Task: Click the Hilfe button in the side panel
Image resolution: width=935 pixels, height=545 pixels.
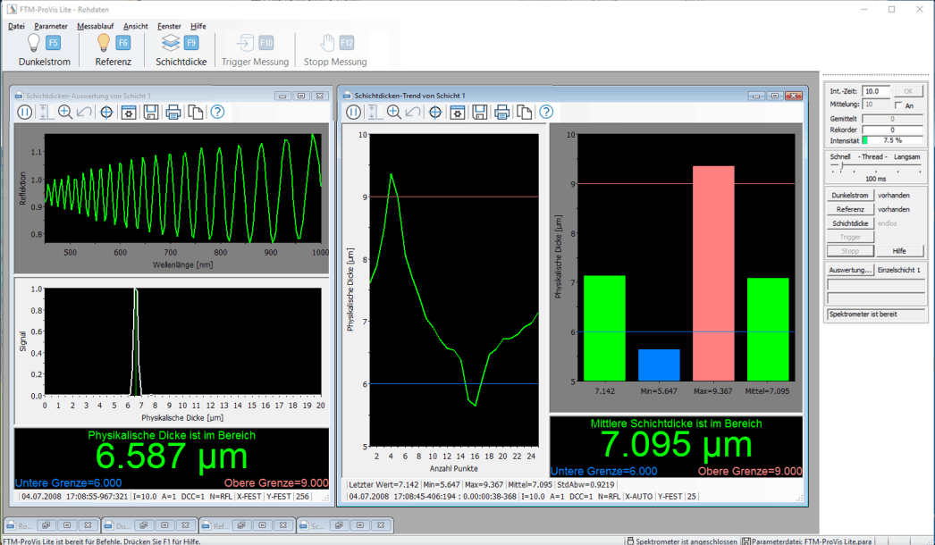Action: coord(900,250)
